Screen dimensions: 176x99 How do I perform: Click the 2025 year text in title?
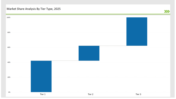pyautogui.click(x=57, y=9)
